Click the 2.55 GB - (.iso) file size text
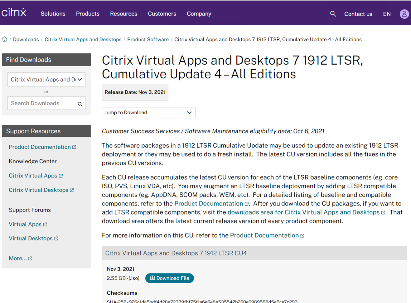 (123, 278)
